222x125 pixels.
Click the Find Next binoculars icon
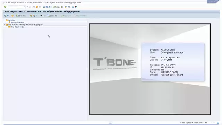coord(49,7)
